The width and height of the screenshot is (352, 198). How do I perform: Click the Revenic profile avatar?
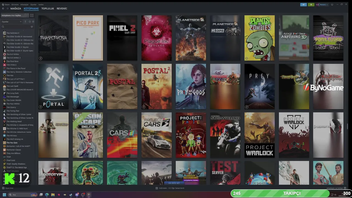click(x=318, y=5)
